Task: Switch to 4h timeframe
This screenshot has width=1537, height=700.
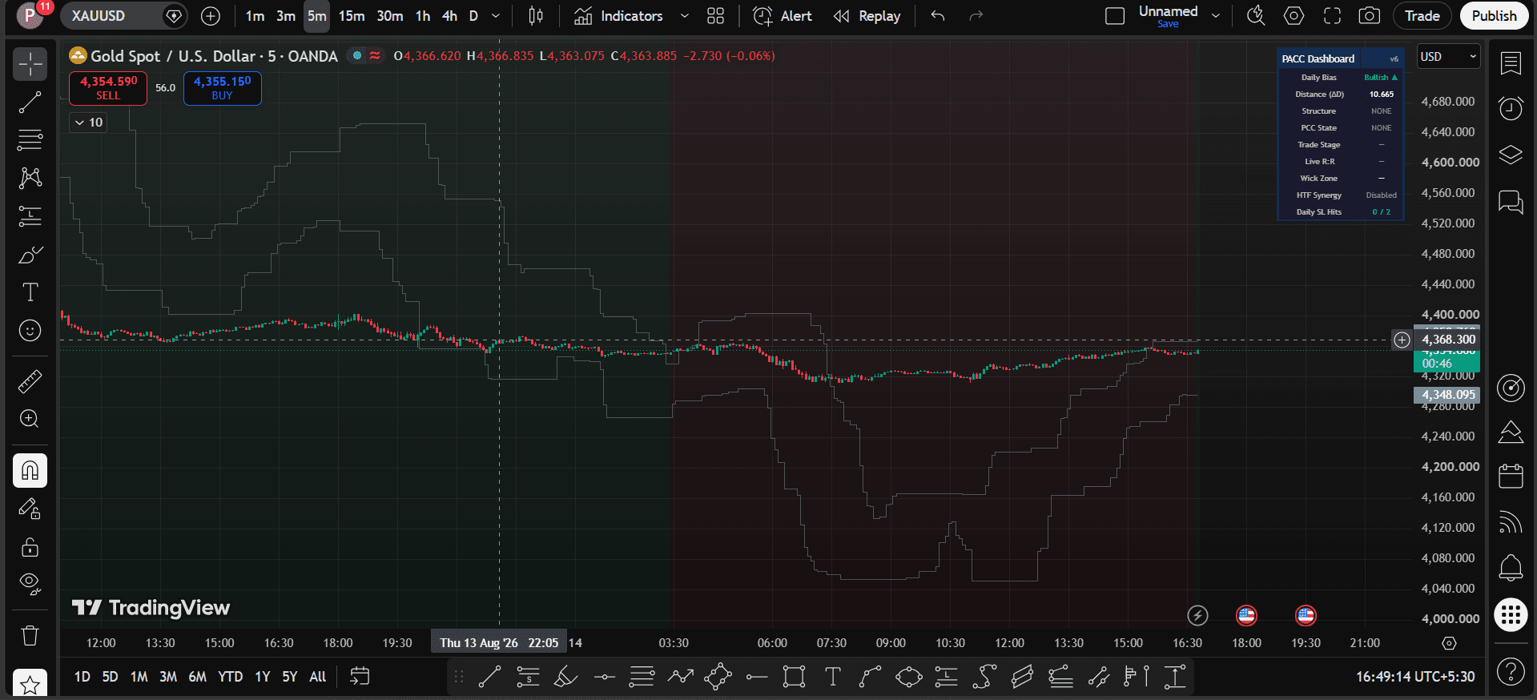Action: [x=450, y=16]
